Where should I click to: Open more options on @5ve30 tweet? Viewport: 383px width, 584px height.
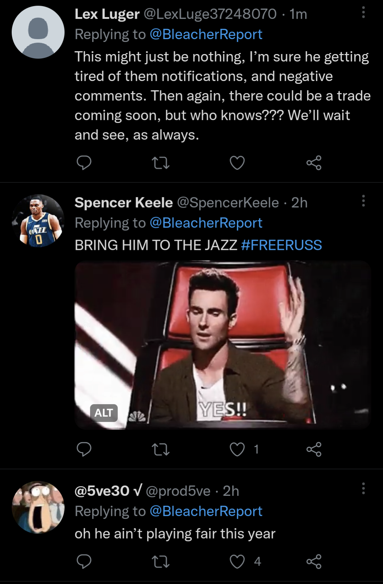click(x=363, y=489)
